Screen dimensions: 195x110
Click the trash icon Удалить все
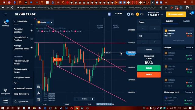coord(16,102)
